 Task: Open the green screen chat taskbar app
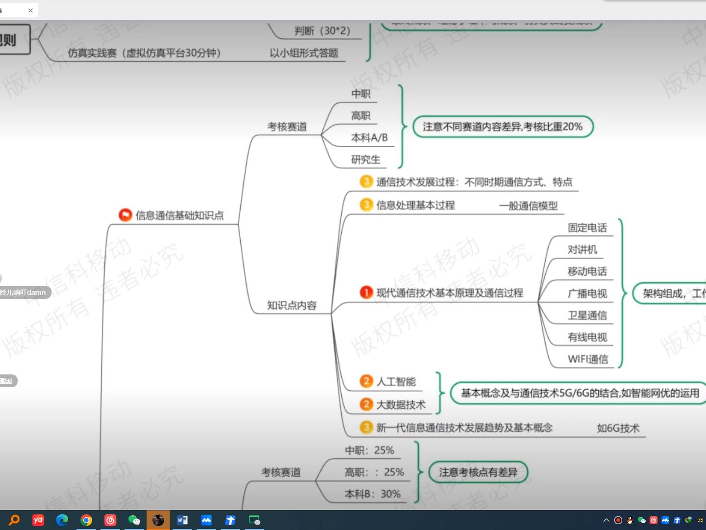pos(254,520)
